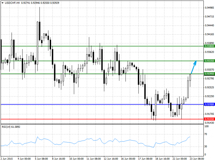
Task: Click the RSI scale value 70
Action: click(206, 134)
